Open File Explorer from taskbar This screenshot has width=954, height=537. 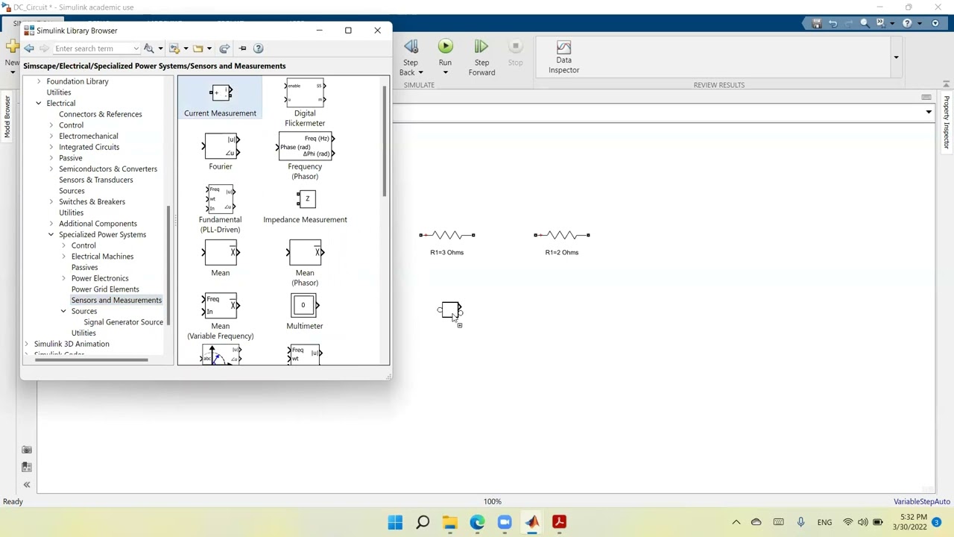pyautogui.click(x=450, y=522)
